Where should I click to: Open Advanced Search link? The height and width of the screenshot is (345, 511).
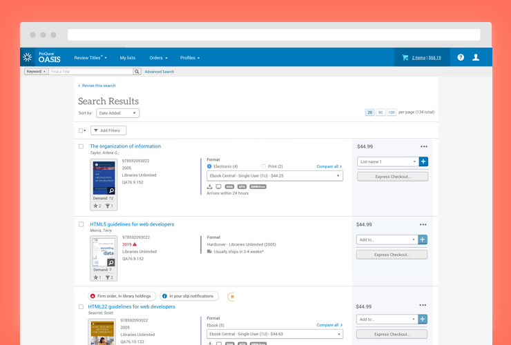(x=160, y=72)
